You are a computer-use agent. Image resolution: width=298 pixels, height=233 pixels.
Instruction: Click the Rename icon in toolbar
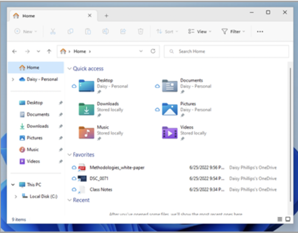pyautogui.click(x=106, y=31)
